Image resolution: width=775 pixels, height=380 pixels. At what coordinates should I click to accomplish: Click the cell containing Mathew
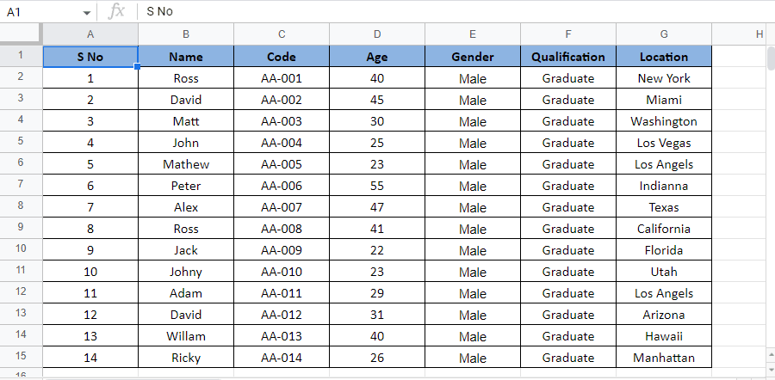pyautogui.click(x=186, y=164)
